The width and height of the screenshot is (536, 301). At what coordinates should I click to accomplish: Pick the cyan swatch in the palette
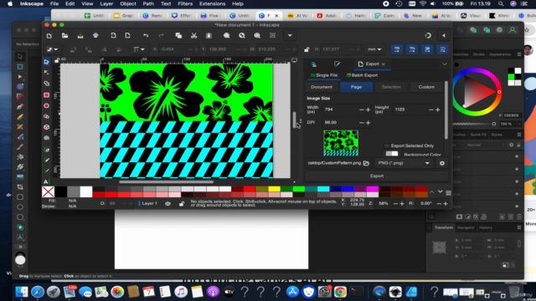point(323,189)
